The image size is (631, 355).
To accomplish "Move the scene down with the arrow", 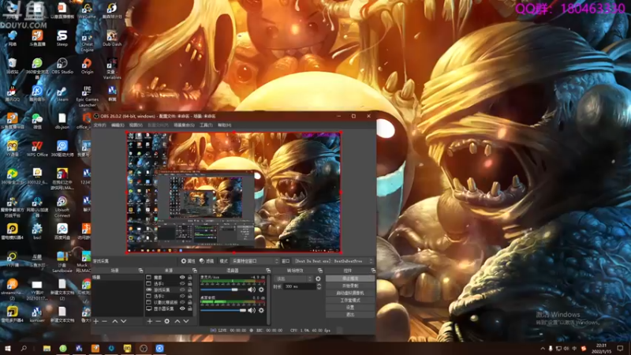I will coord(124,321).
